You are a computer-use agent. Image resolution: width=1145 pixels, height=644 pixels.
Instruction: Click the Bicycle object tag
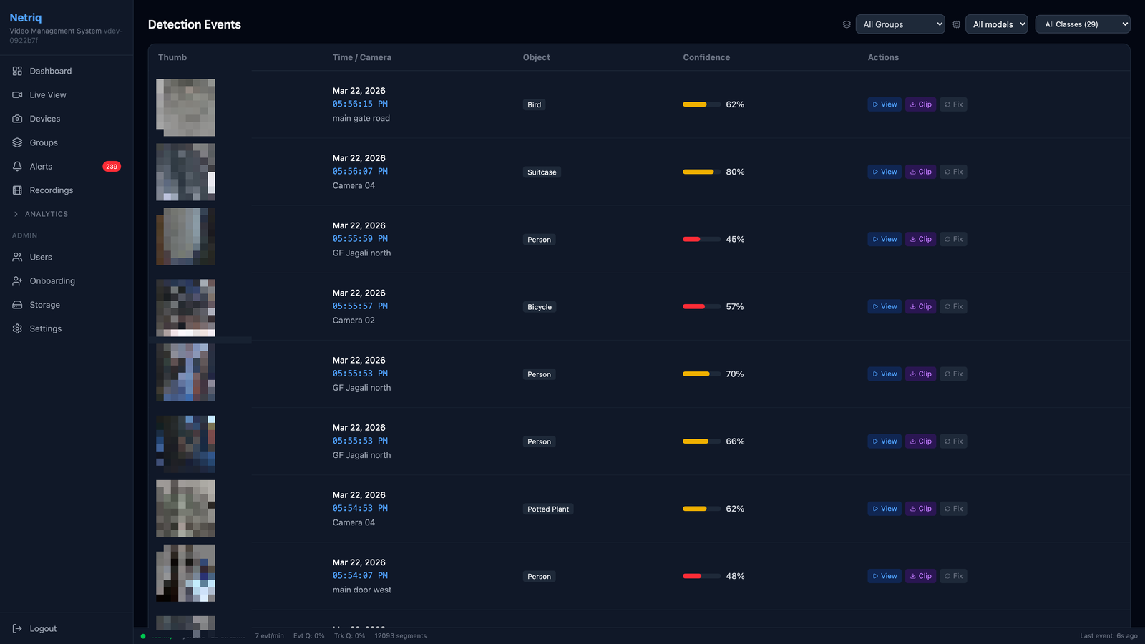540,307
